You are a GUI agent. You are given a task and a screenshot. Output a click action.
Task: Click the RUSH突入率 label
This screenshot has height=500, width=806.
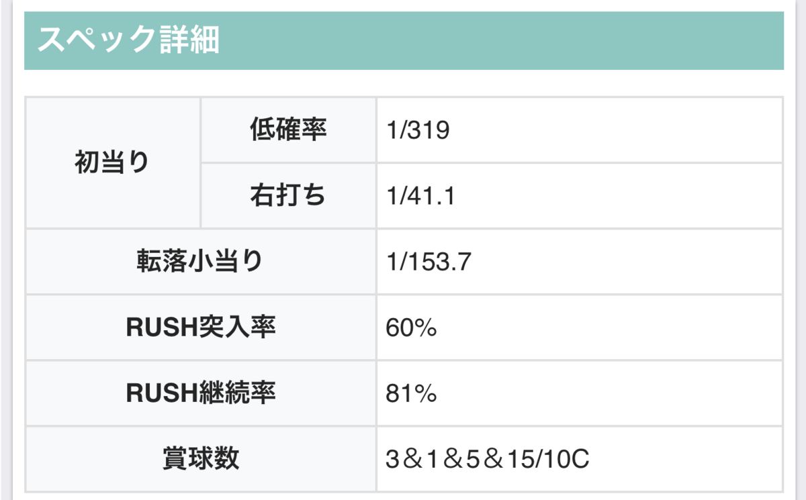[200, 327]
